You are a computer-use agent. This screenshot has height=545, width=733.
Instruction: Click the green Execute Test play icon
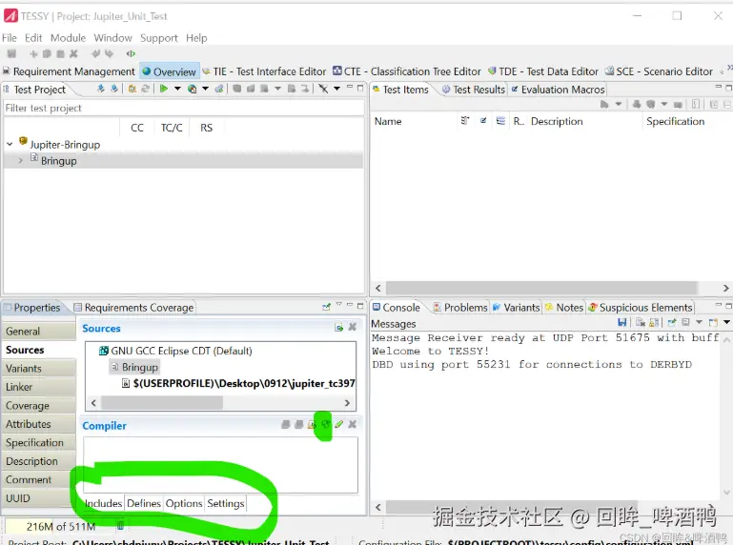coord(164,89)
